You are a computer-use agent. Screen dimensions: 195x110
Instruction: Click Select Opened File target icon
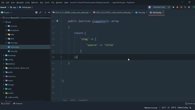coord(36,13)
